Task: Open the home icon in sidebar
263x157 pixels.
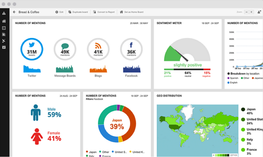Action: (x=4, y=21)
